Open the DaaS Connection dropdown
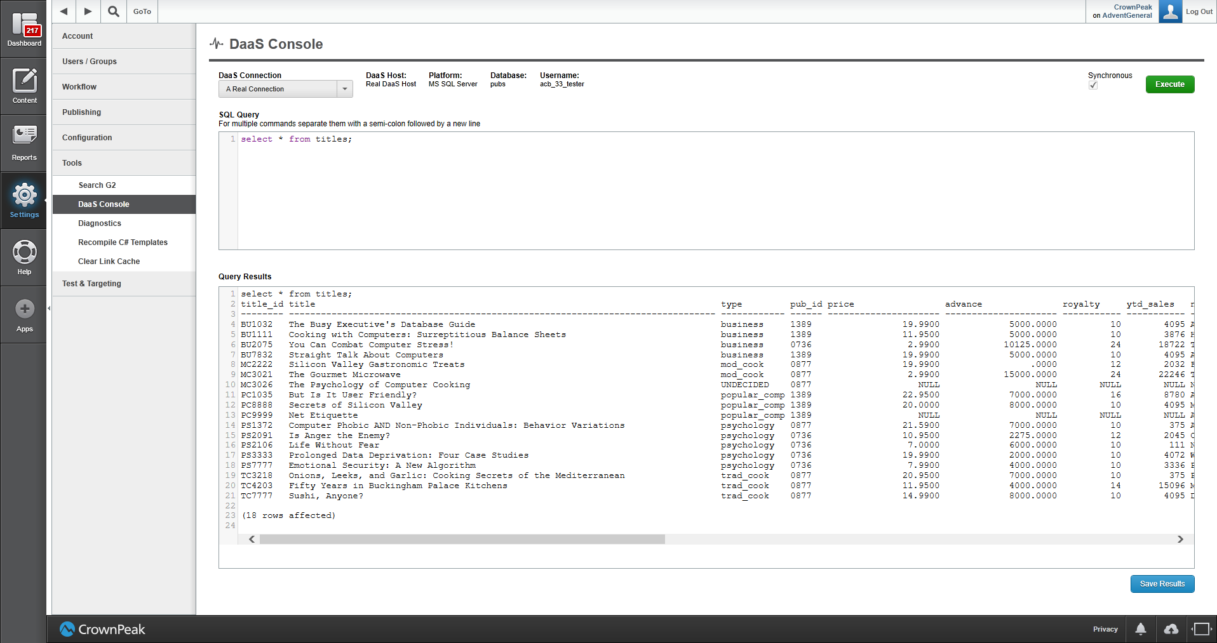Screen dimensions: 1217x643 tap(285, 89)
